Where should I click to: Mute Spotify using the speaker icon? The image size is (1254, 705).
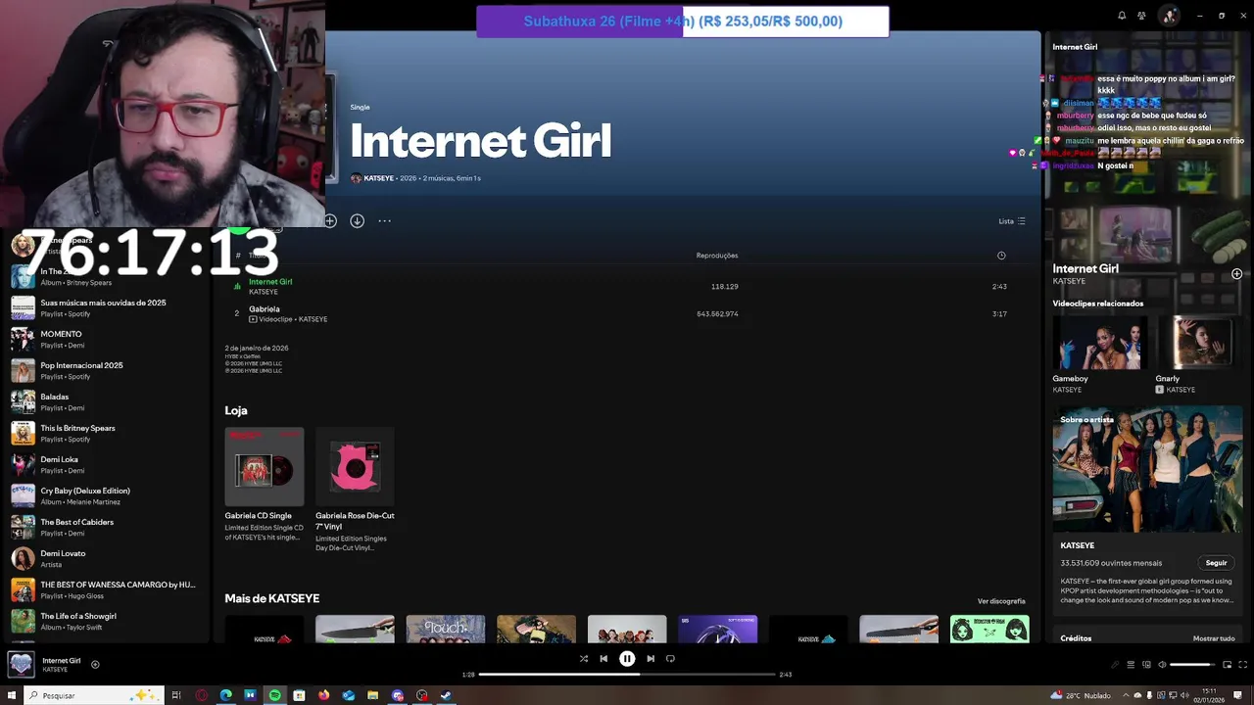pyautogui.click(x=1162, y=665)
